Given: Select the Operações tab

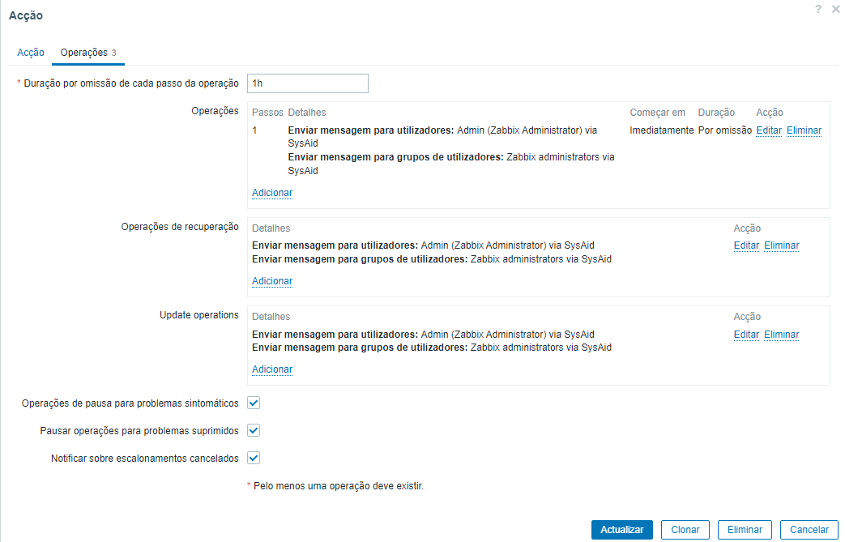Looking at the screenshot, I should click(x=88, y=52).
